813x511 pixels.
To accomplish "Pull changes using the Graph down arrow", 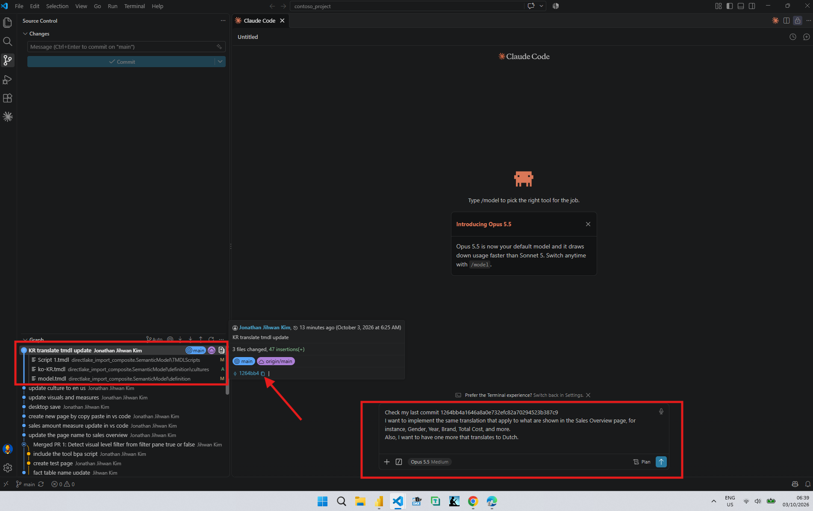I will 191,339.
